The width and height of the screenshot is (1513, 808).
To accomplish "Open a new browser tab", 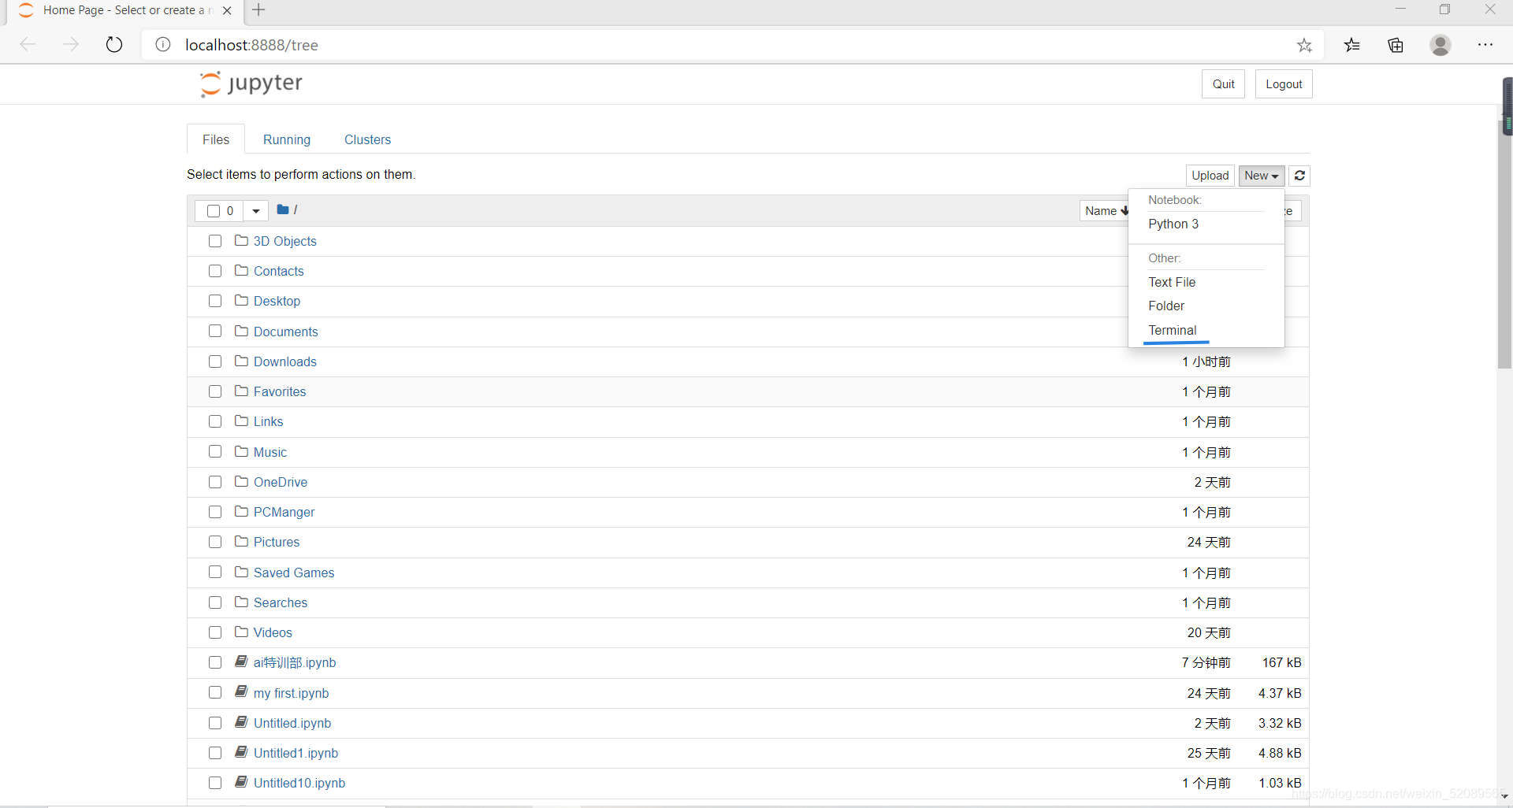I will [258, 10].
